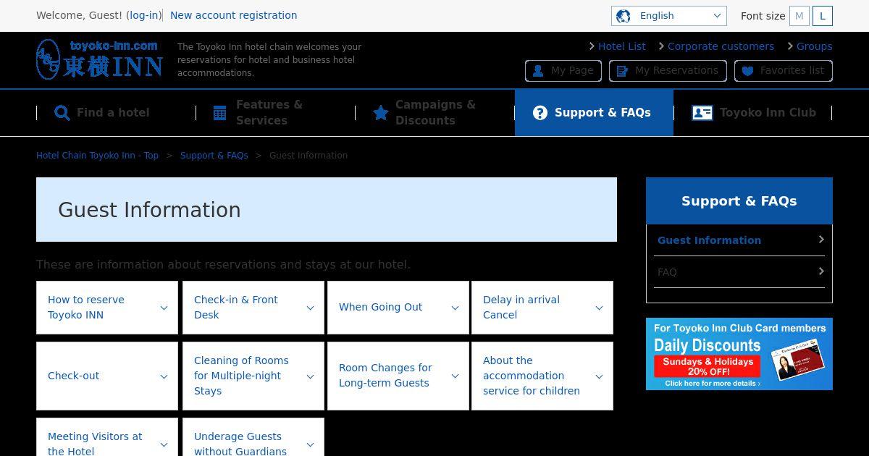Click Support & FAQs breadcrumb link
Viewport: 869px width, 456px height.
click(214, 156)
